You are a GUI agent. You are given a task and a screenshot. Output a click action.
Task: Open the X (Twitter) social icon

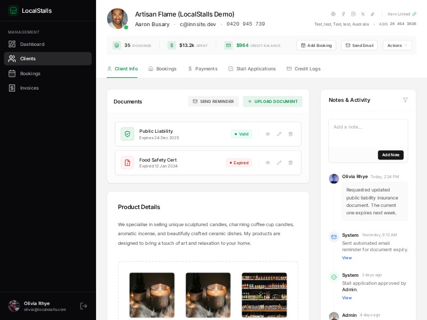[363, 14]
